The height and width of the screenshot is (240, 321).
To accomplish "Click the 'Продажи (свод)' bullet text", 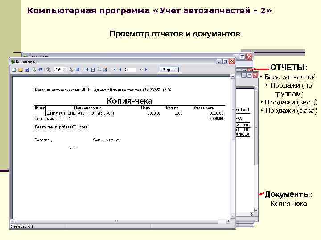I will click(291, 102).
